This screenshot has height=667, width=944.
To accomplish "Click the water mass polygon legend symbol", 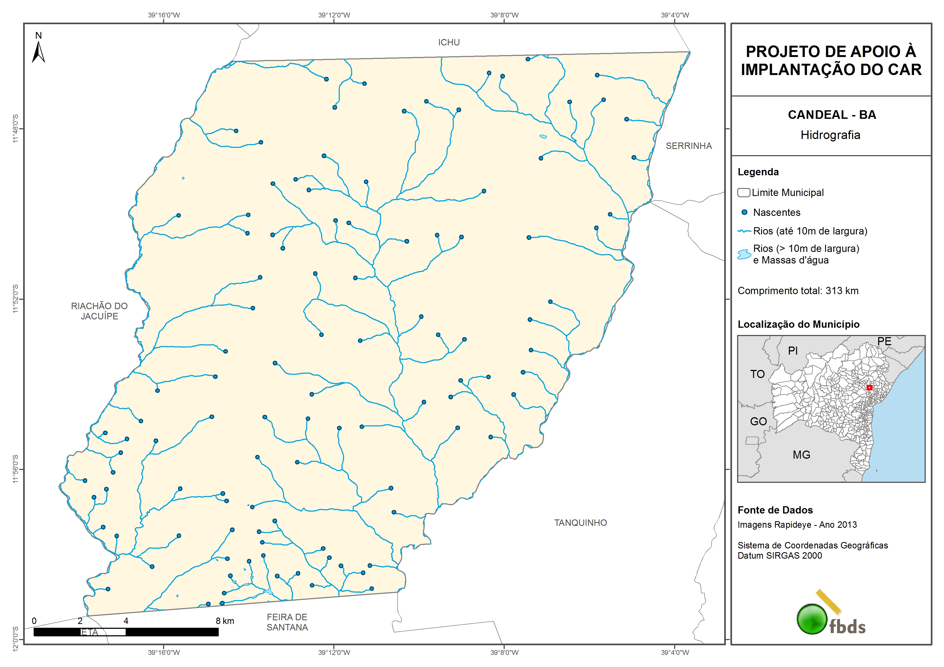I will (x=744, y=254).
